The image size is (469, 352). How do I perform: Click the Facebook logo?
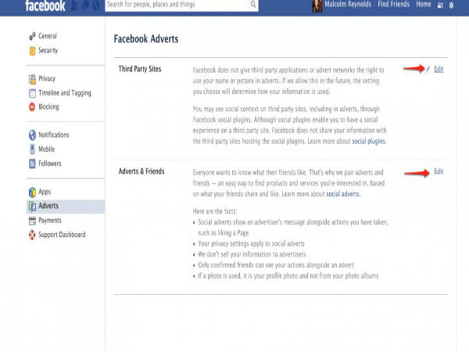[x=45, y=5]
